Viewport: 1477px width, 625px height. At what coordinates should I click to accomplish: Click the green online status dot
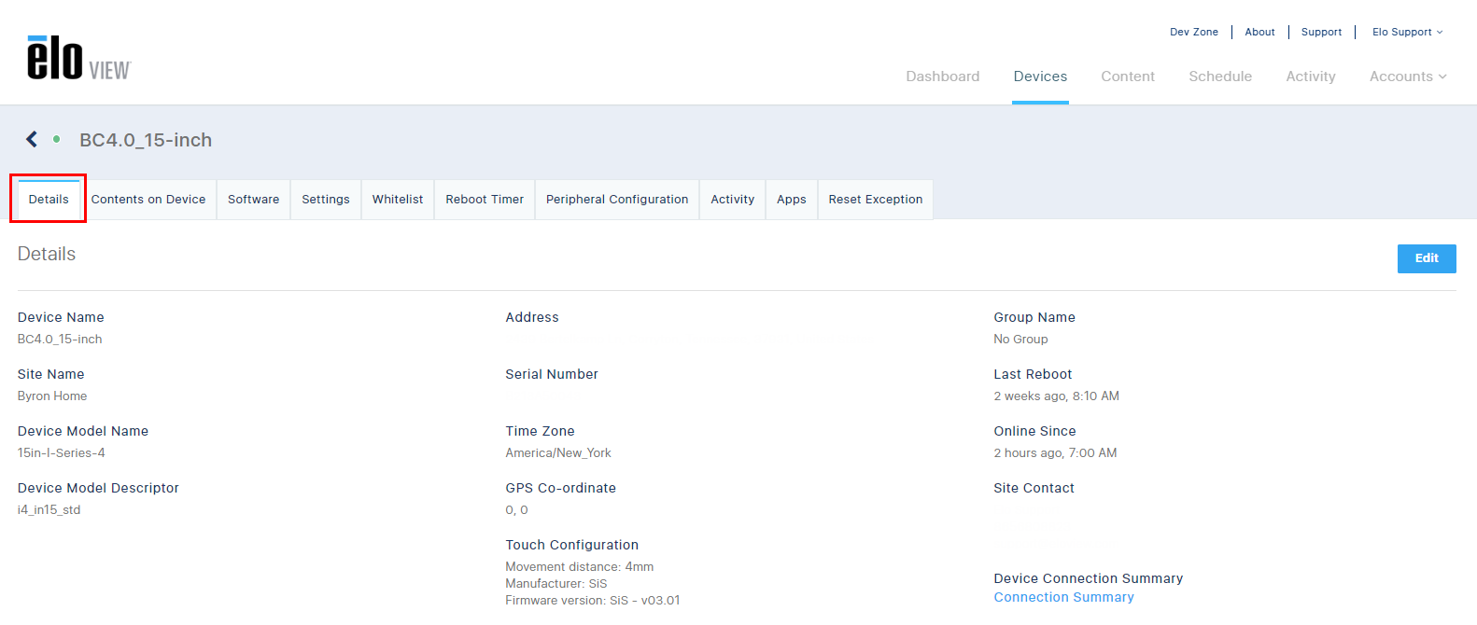point(57,139)
